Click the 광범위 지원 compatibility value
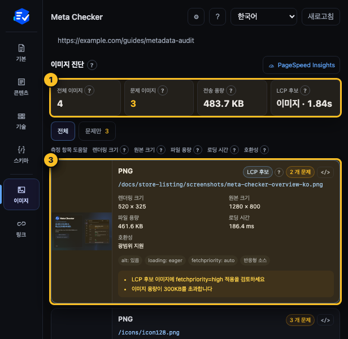 pos(130,246)
